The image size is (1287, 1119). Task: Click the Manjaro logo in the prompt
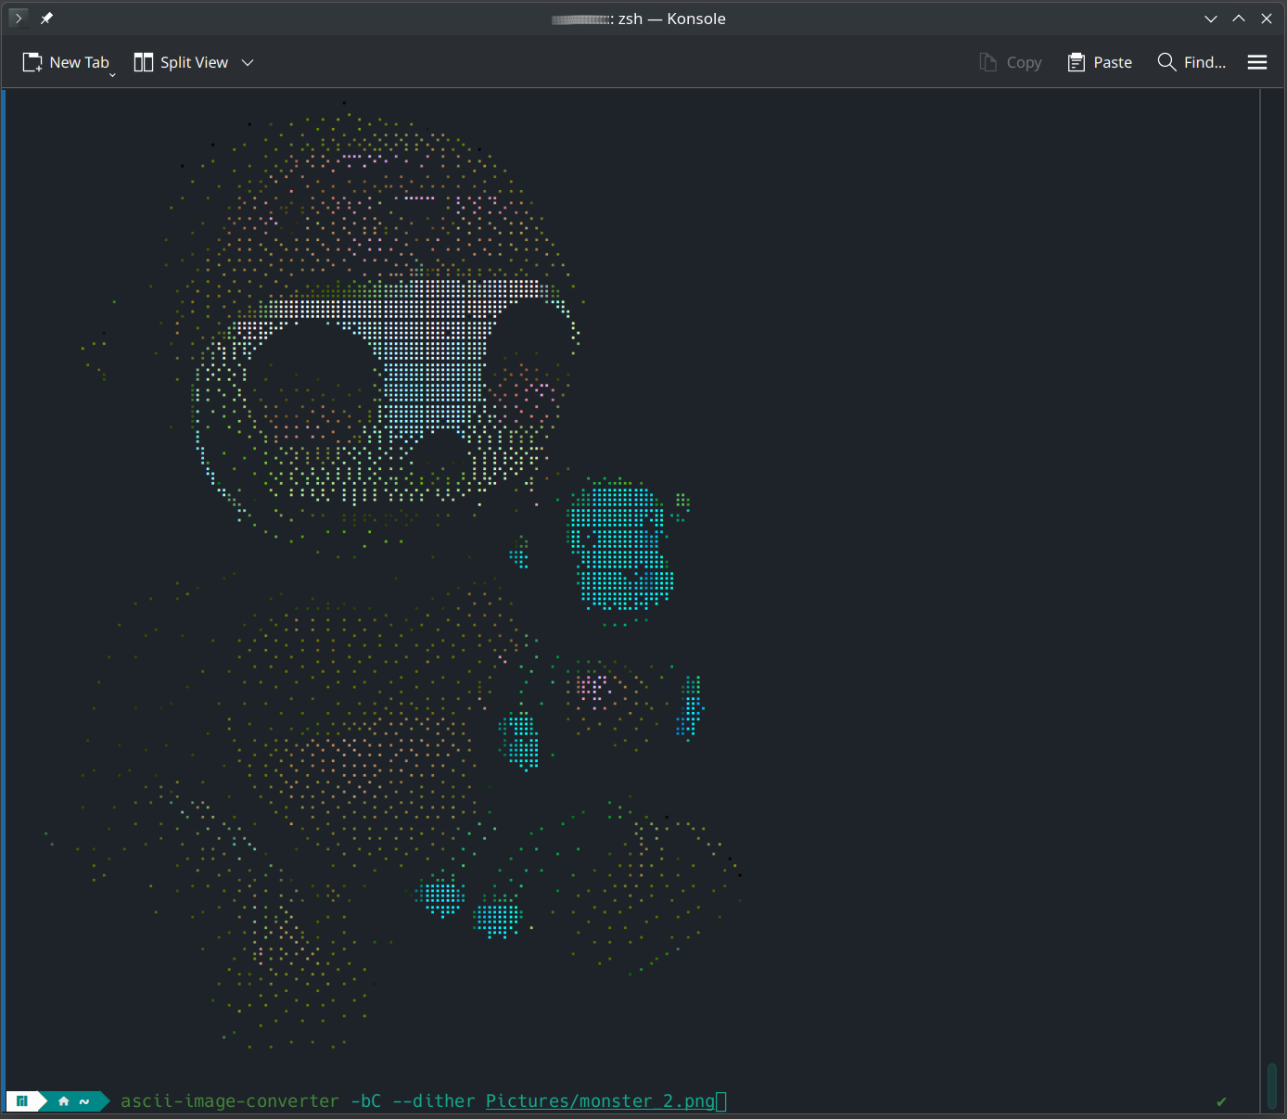tap(22, 1101)
